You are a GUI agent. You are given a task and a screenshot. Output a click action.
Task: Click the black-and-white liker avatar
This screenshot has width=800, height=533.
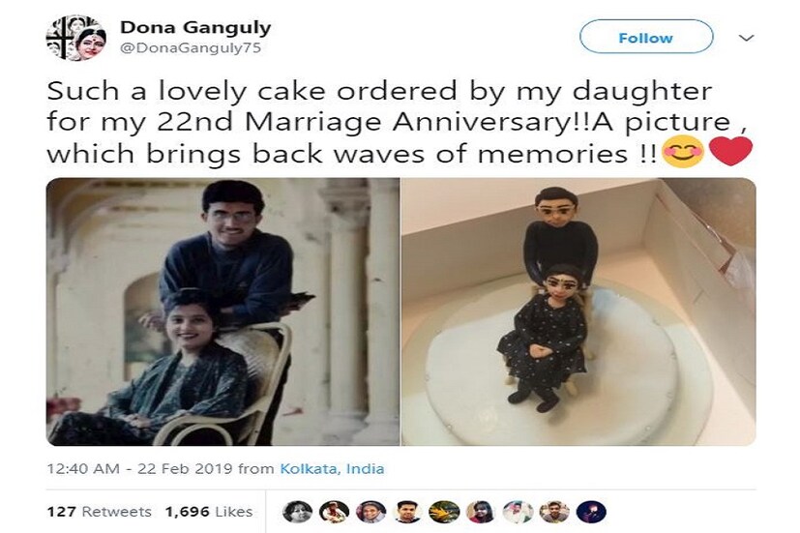point(297,512)
